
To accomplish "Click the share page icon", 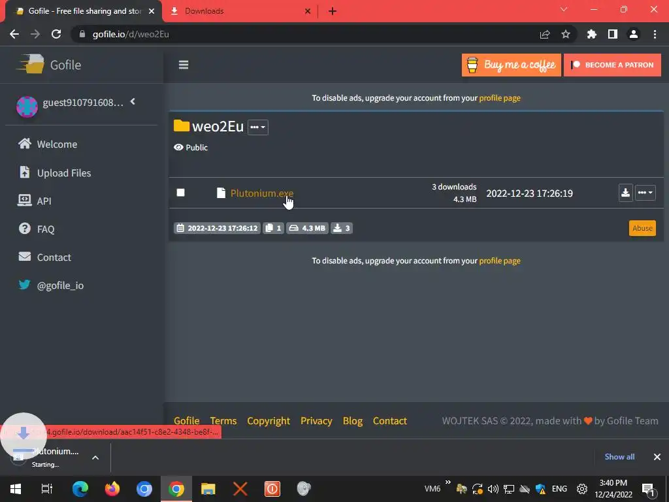I will (x=545, y=34).
